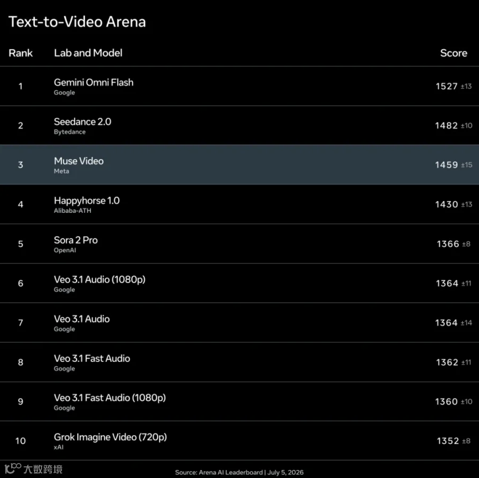Screen dimensions: 479x478
Task: Click the Lab and Model column header
Action: [88, 53]
